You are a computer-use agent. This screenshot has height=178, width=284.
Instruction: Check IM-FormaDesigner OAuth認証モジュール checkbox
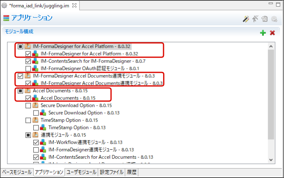click(x=28, y=69)
